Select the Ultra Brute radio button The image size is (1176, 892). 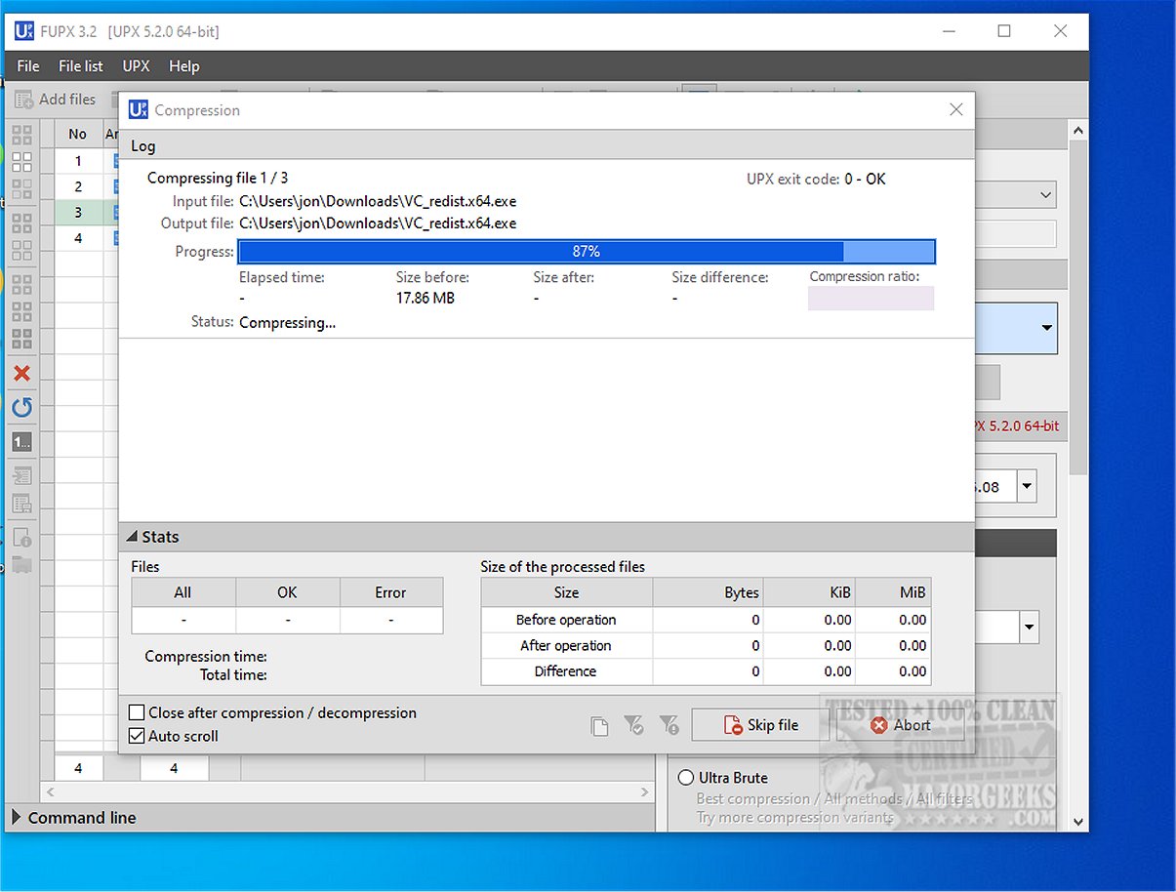tap(686, 778)
